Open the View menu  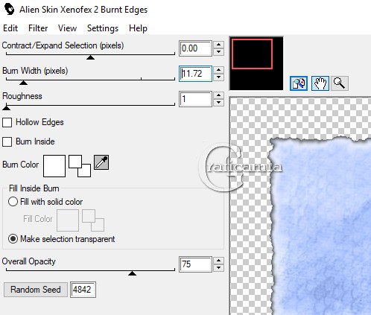pyautogui.click(x=67, y=28)
